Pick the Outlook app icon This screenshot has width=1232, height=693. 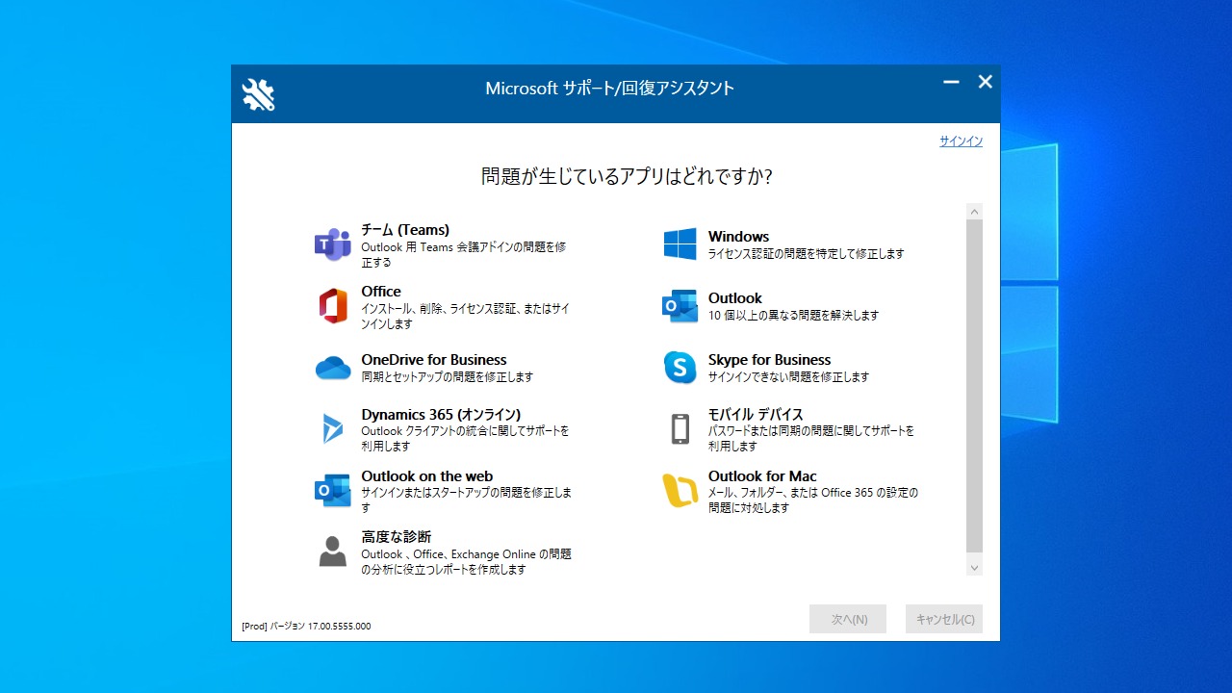tap(680, 306)
